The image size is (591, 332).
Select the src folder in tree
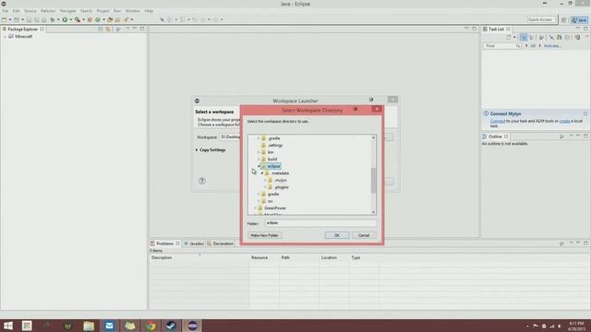[270, 201]
